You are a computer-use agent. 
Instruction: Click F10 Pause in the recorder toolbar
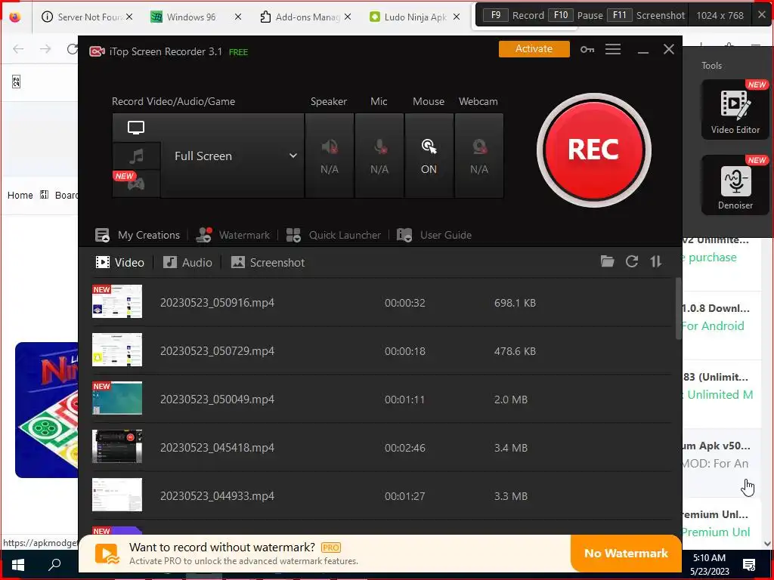[575, 15]
